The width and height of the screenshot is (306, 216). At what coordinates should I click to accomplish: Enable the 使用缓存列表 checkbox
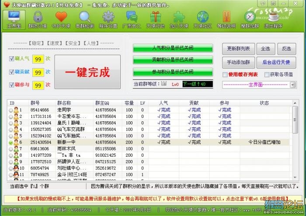(x=225, y=75)
